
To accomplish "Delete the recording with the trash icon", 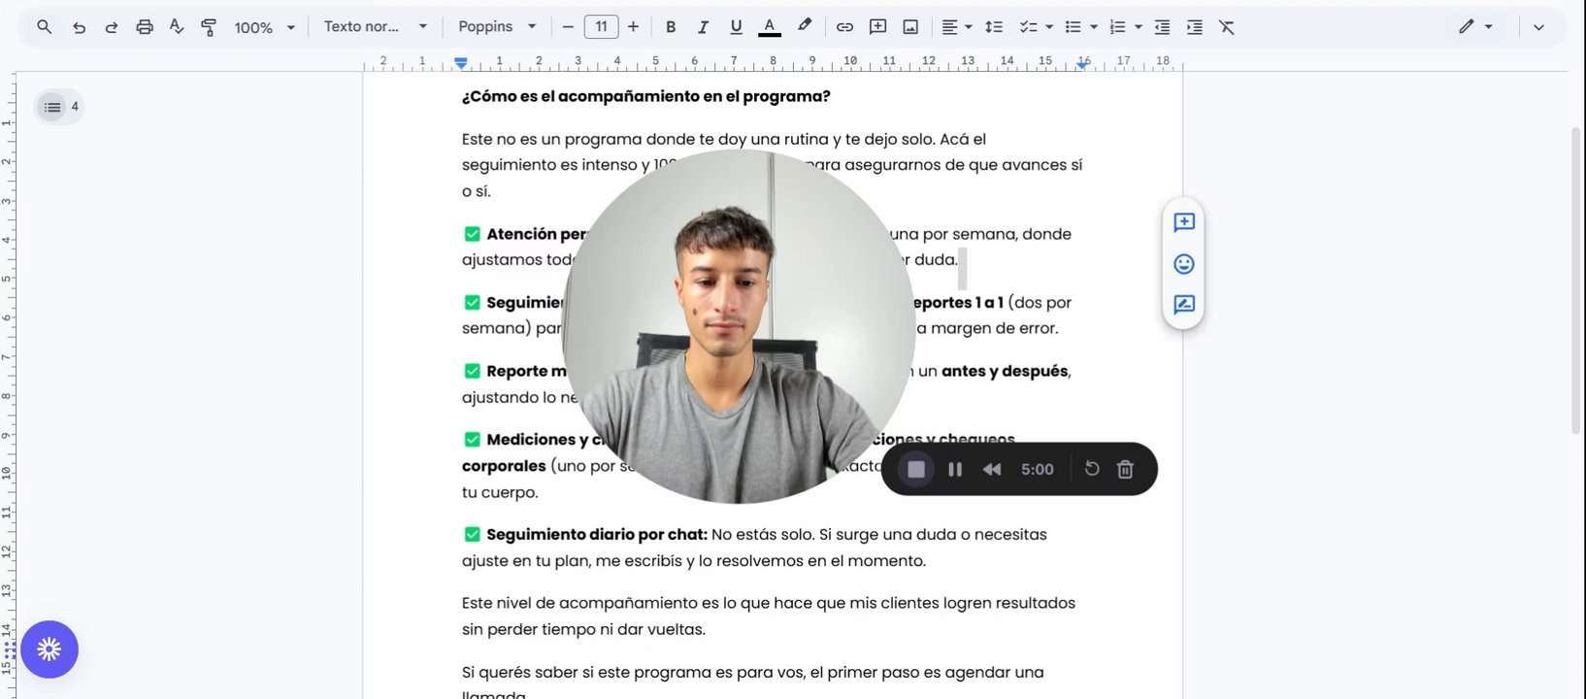I will pyautogui.click(x=1125, y=469).
